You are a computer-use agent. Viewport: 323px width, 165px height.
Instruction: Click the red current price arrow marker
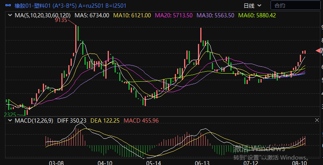click(319, 51)
